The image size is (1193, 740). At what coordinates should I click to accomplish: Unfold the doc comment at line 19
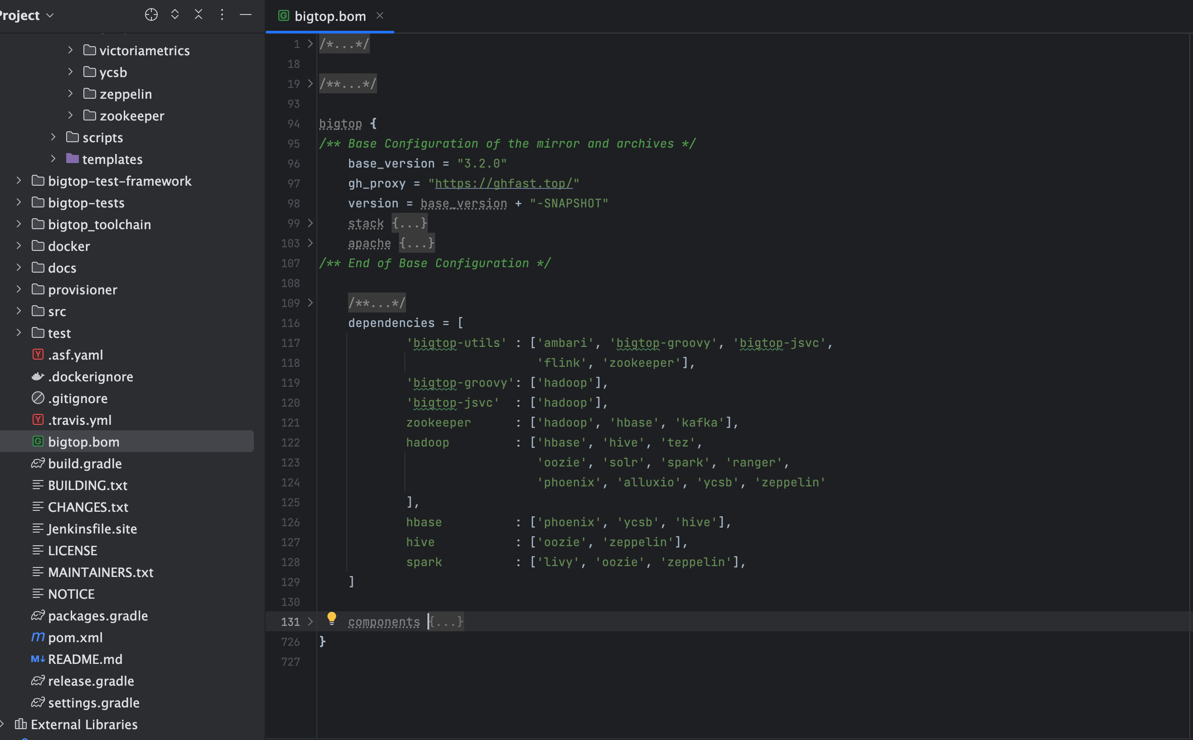(310, 84)
